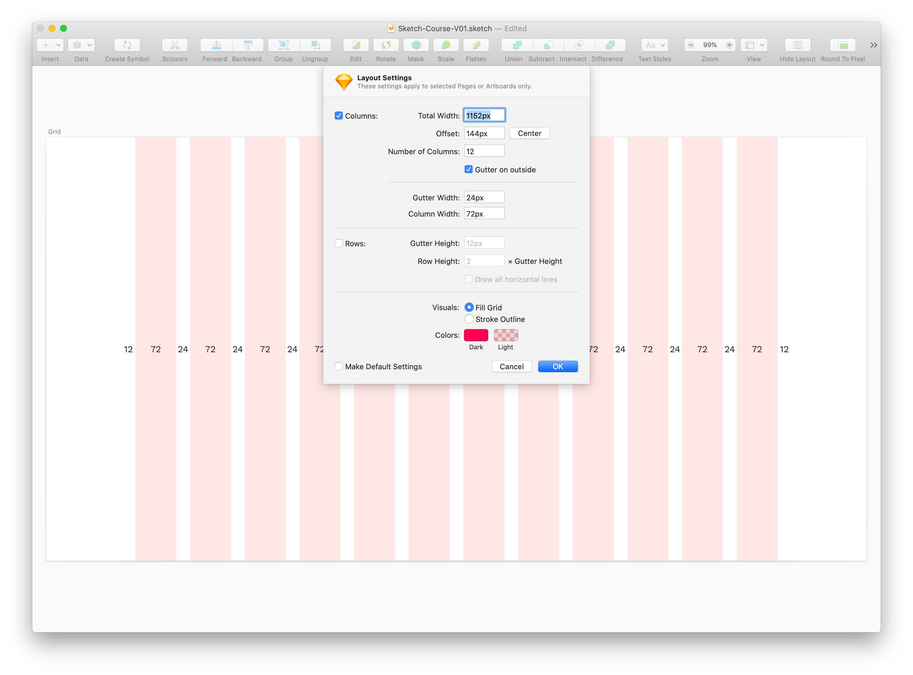
Task: Click the Scissors tool icon
Action: [x=175, y=45]
